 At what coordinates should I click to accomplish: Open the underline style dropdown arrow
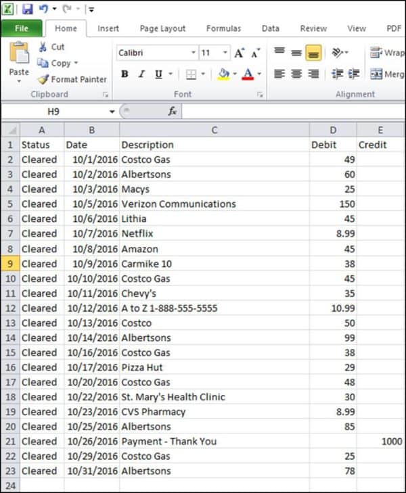[x=171, y=74]
